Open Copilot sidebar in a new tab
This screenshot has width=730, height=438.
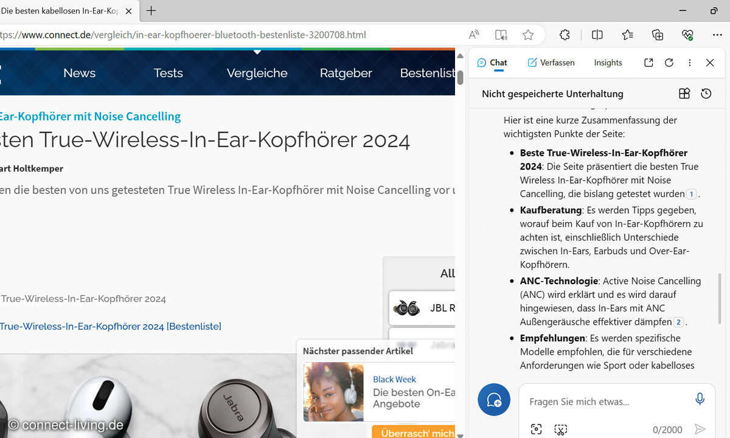648,63
